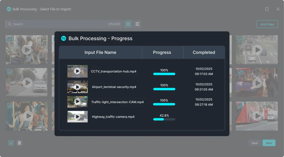The height and width of the screenshot is (157, 284).
Task: Play the Highway_traffic-camera.mp4 thumbnail
Action: click(x=77, y=117)
